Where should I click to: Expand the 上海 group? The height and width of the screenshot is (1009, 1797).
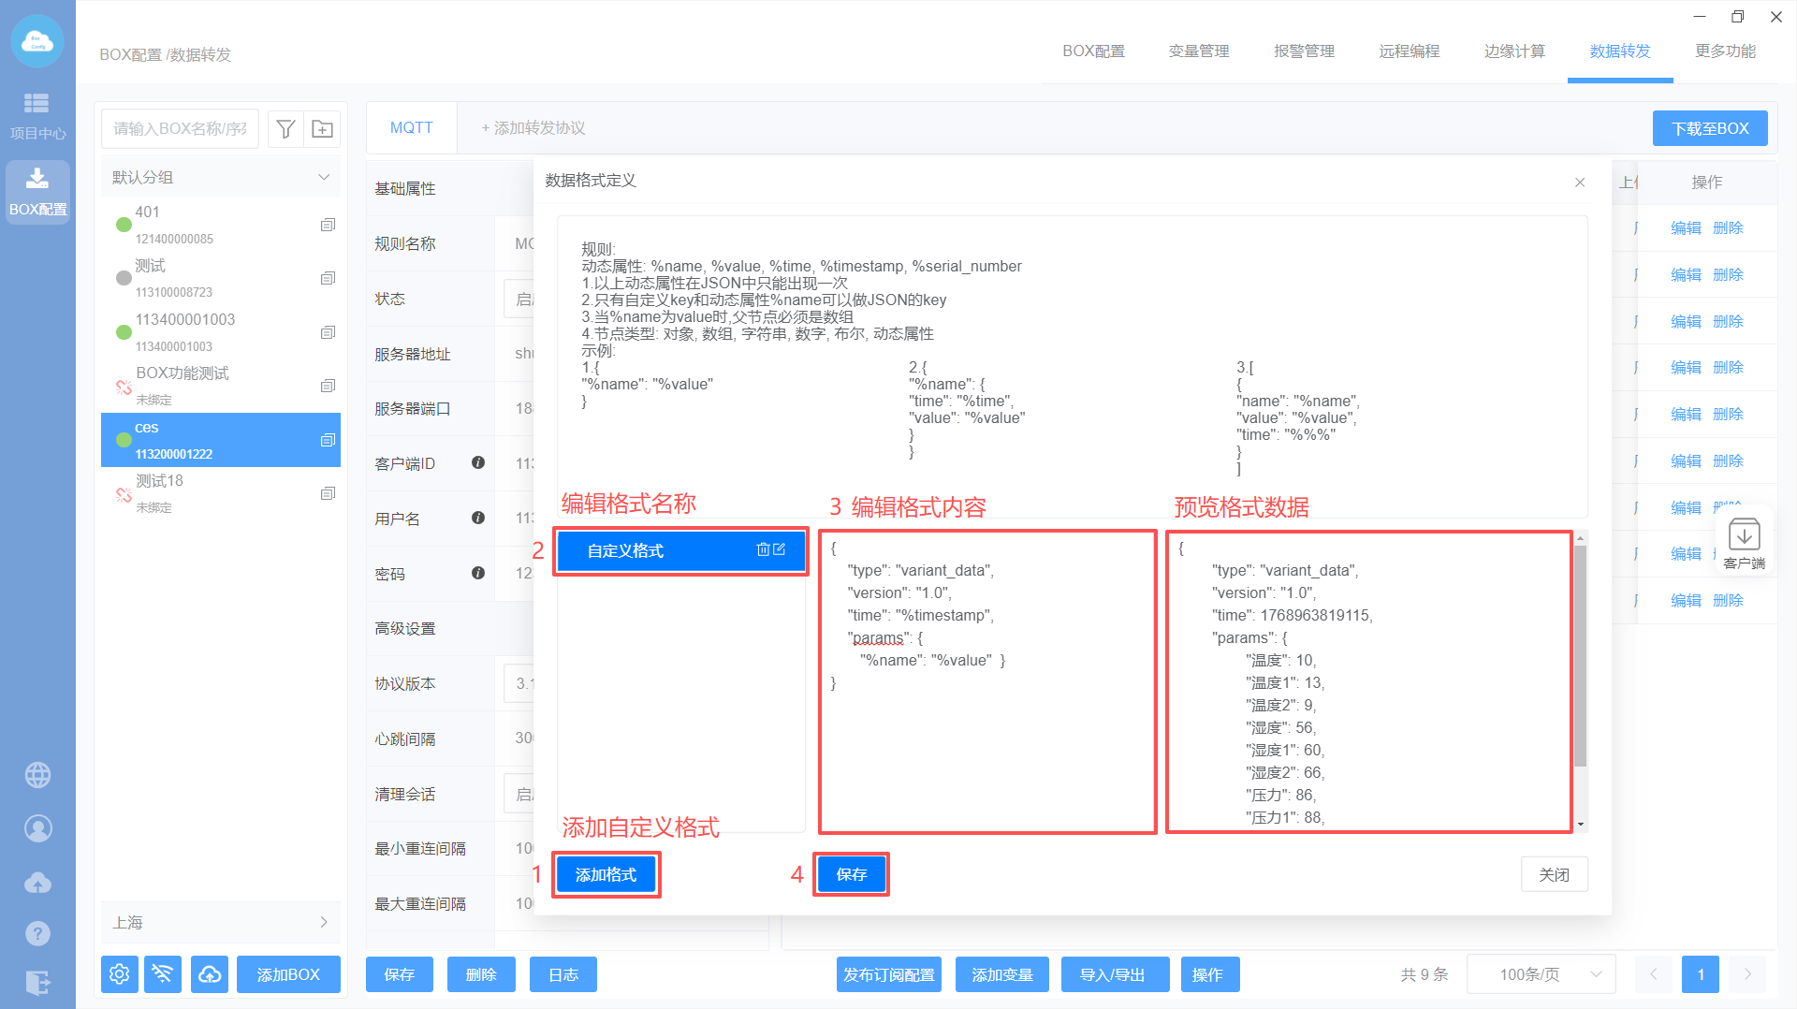[x=323, y=922]
